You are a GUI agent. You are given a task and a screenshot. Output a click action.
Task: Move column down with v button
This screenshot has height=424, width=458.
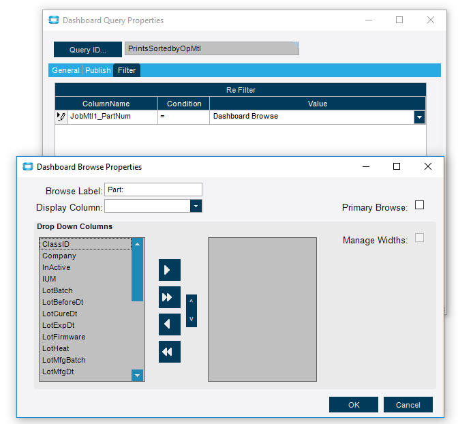(192, 319)
